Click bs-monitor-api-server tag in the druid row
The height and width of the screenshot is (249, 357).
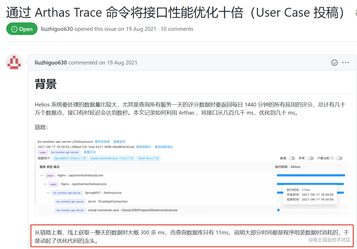[70, 201]
